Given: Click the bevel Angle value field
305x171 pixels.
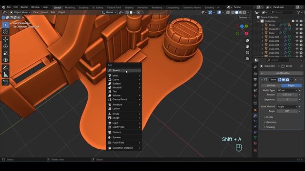Looking at the screenshot, I should pyautogui.click(x=287, y=111).
